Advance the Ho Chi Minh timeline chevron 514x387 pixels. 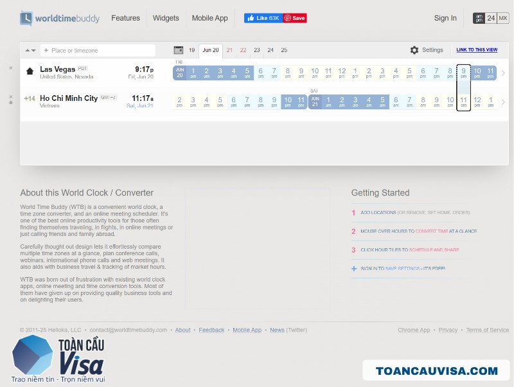point(503,102)
